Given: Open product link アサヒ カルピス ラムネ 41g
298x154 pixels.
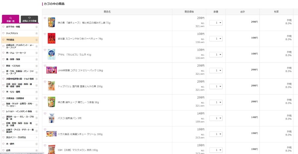Looking at the screenshot, I should (74, 55).
